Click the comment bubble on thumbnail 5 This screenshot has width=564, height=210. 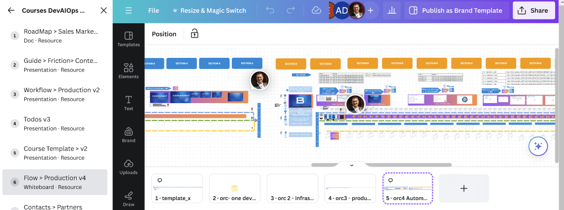391,180
